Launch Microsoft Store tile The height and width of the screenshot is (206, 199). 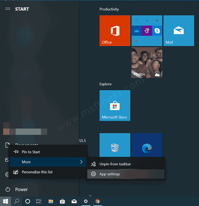[115, 105]
